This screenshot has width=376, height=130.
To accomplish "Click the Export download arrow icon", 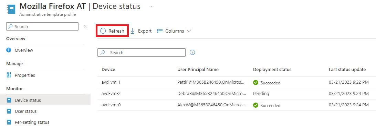I will tap(132, 31).
